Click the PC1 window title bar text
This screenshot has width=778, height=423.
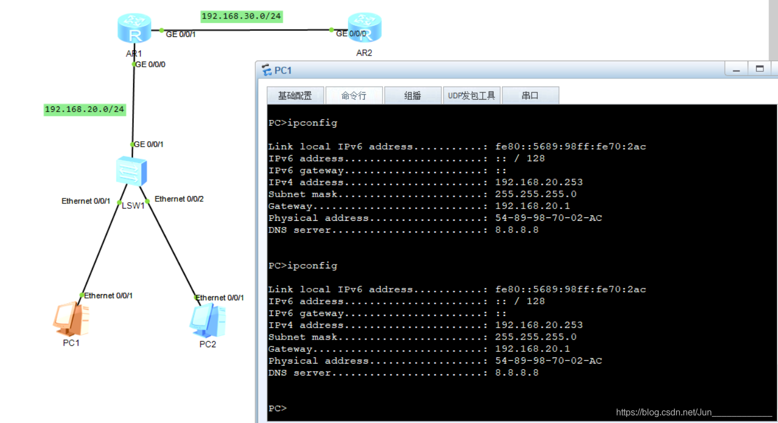pyautogui.click(x=283, y=71)
